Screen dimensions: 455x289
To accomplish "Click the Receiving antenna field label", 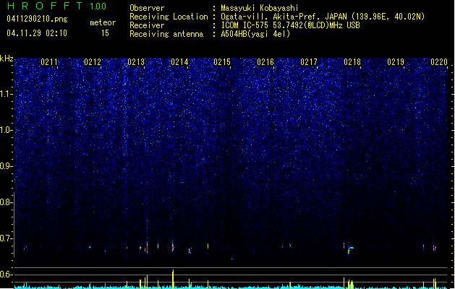I will 166,34.
